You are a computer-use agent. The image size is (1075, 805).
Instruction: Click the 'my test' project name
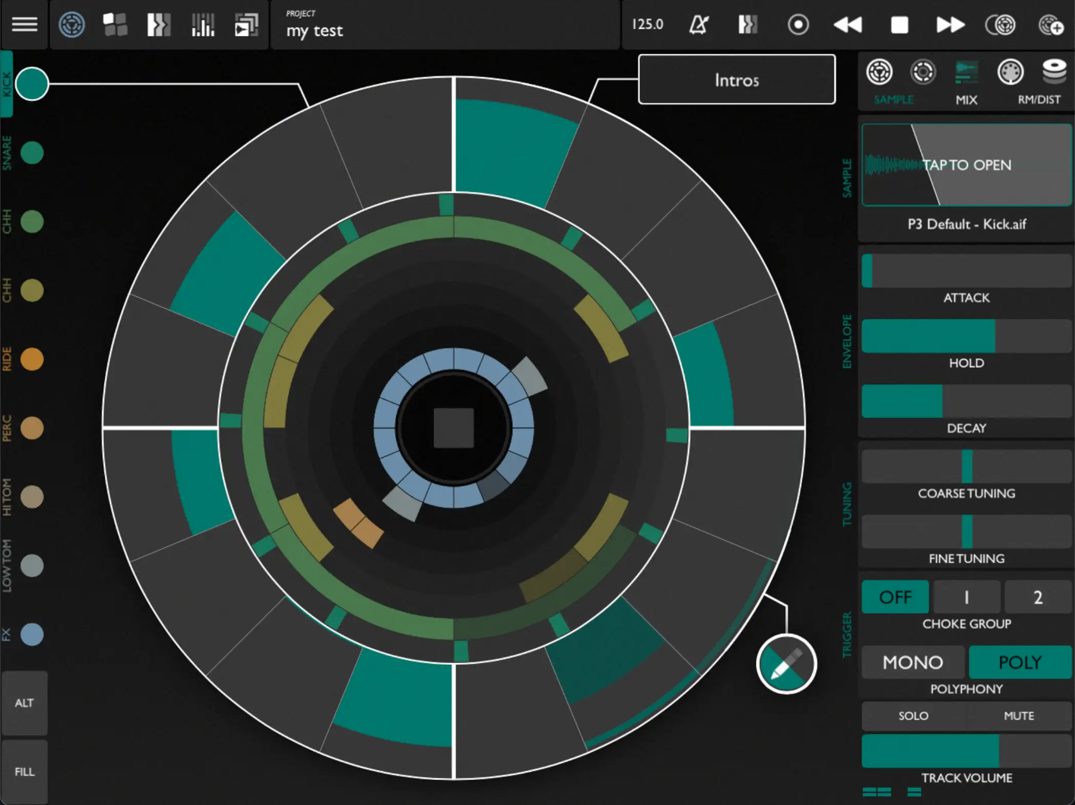[x=314, y=31]
